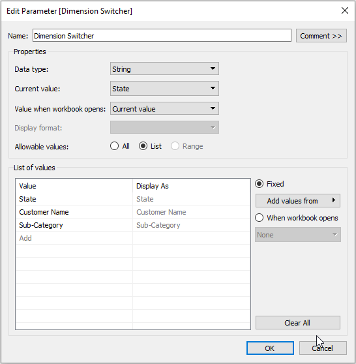This screenshot has height=364, width=356.
Task: Click the Add row to insert value
Action: pyautogui.click(x=74, y=238)
